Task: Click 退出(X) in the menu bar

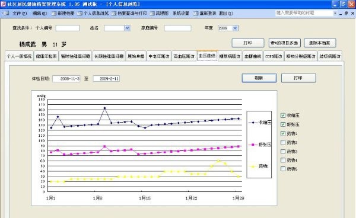Action: [225, 14]
